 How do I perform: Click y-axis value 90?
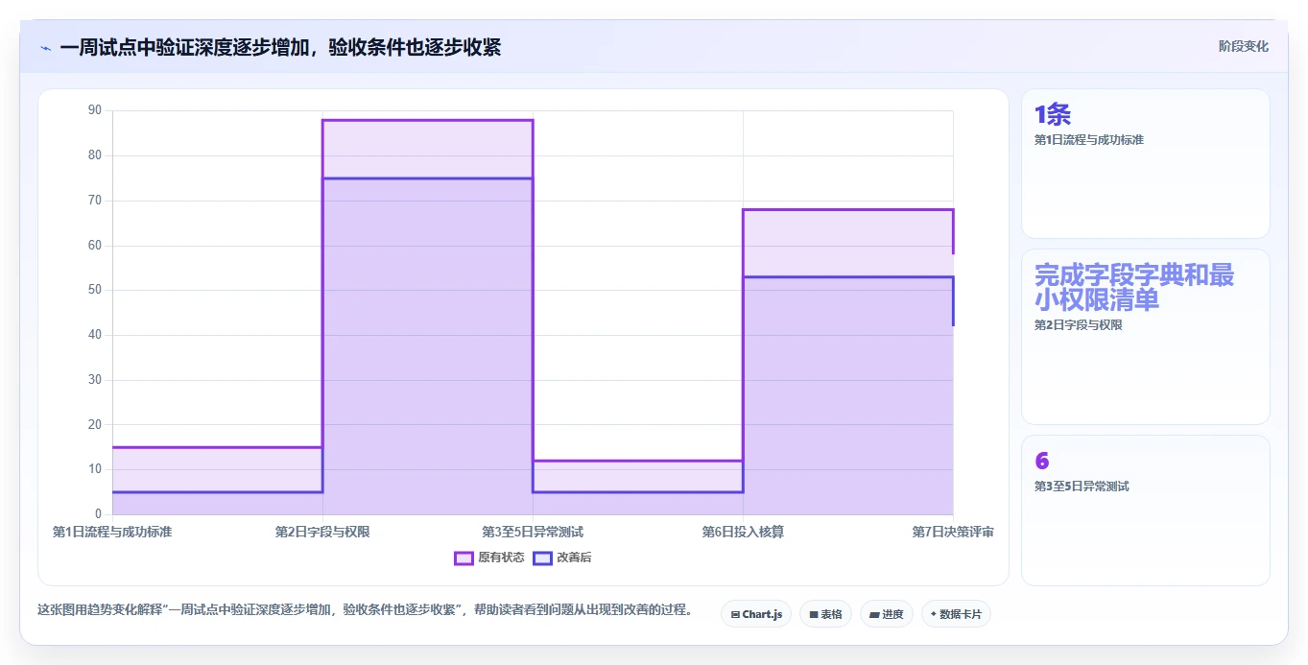tap(95, 110)
